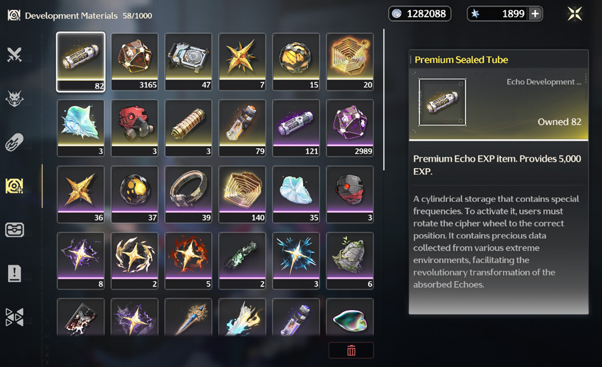Add more Astrite with the plus button

(535, 14)
